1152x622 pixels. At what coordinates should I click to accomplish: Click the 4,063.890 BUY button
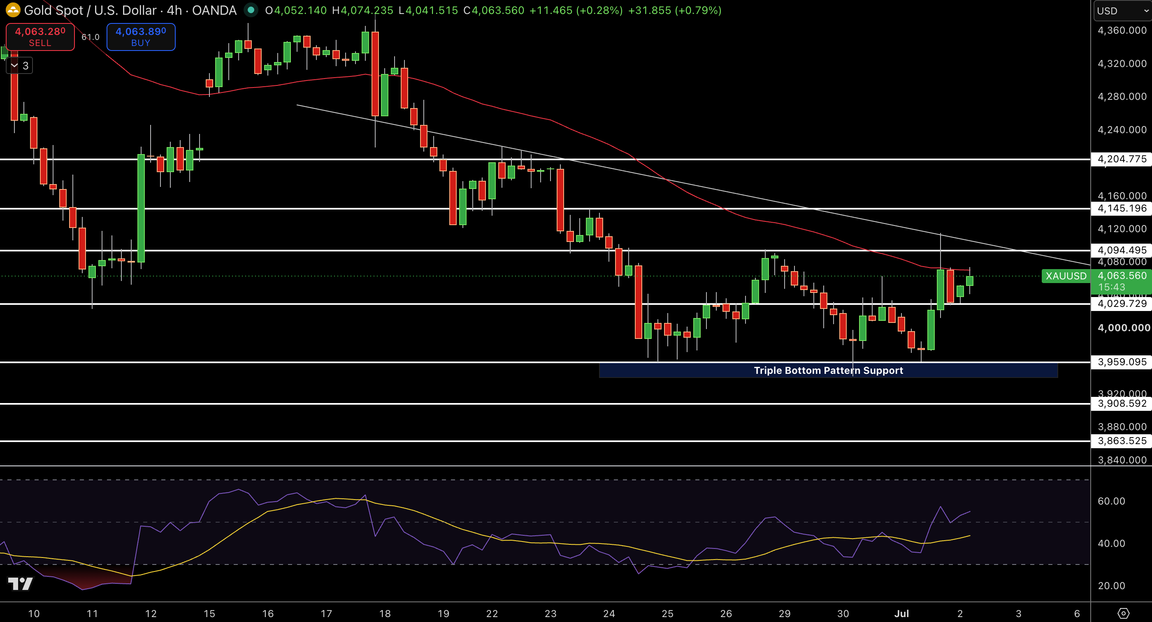(141, 37)
